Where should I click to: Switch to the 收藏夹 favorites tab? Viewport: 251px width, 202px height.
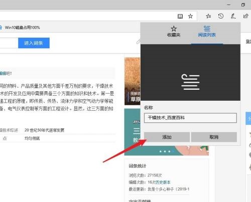click(x=174, y=32)
